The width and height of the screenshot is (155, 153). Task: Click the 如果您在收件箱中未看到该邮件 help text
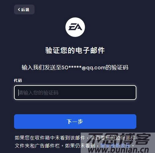50,138
